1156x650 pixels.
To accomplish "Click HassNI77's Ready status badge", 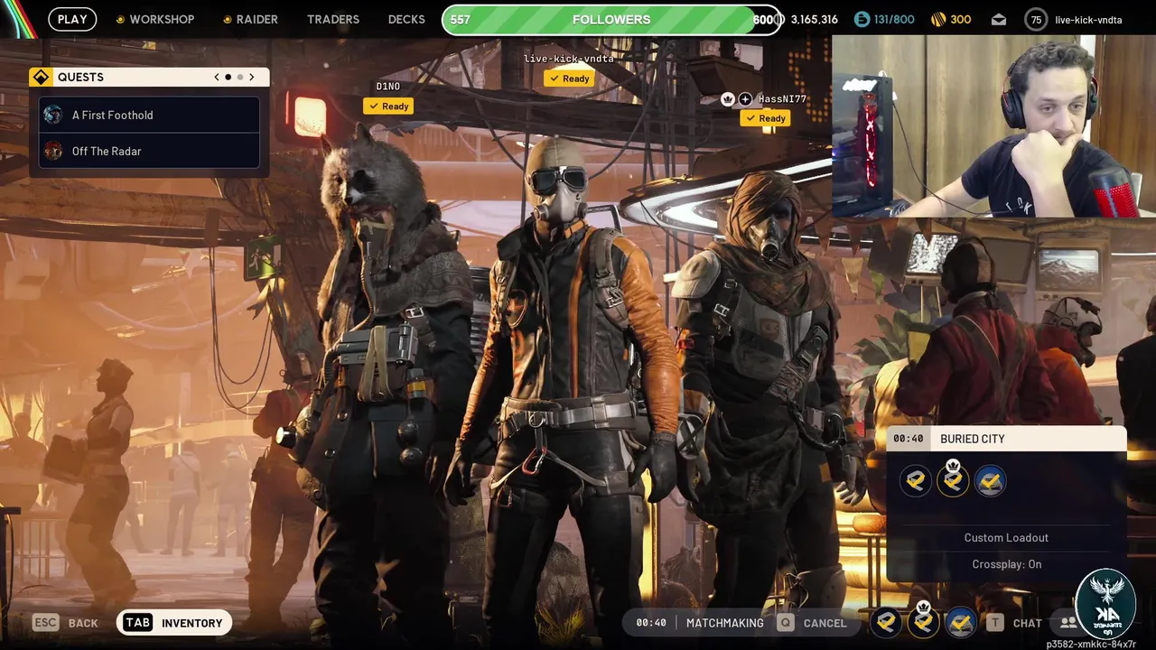I will tap(765, 118).
